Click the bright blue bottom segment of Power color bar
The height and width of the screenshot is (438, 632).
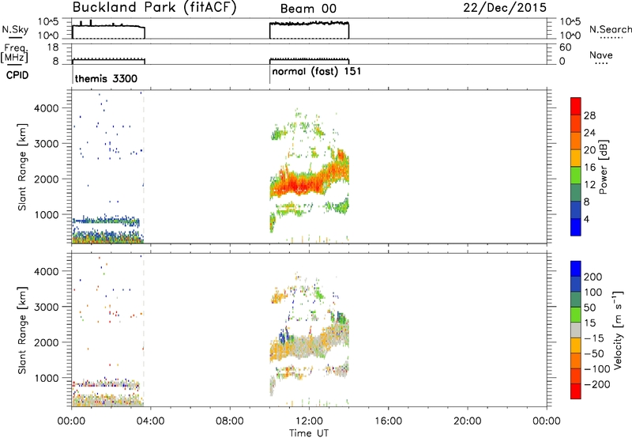(576, 227)
